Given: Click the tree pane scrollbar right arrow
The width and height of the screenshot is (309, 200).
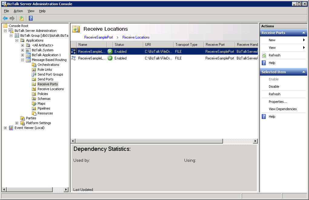Looking at the screenshot, I should (x=66, y=190).
